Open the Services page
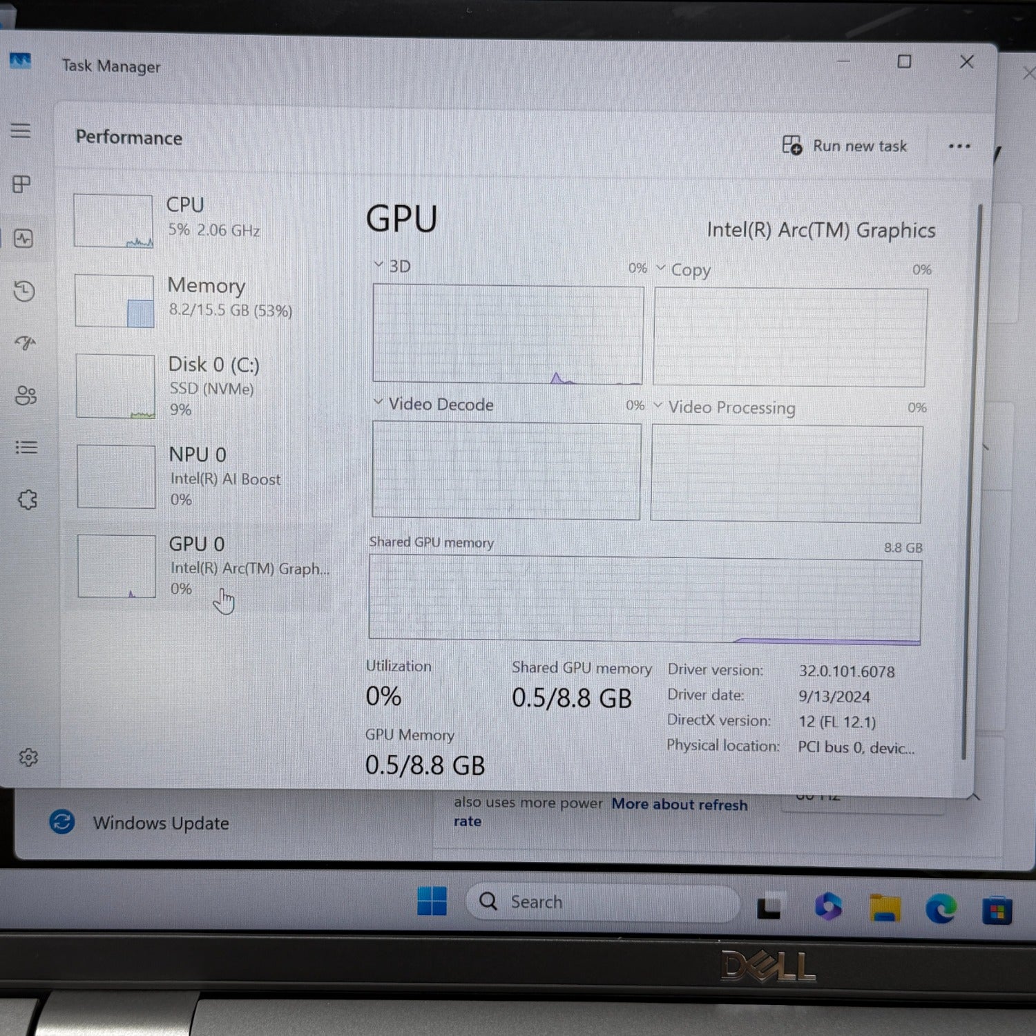This screenshot has width=1036, height=1036. tap(26, 499)
